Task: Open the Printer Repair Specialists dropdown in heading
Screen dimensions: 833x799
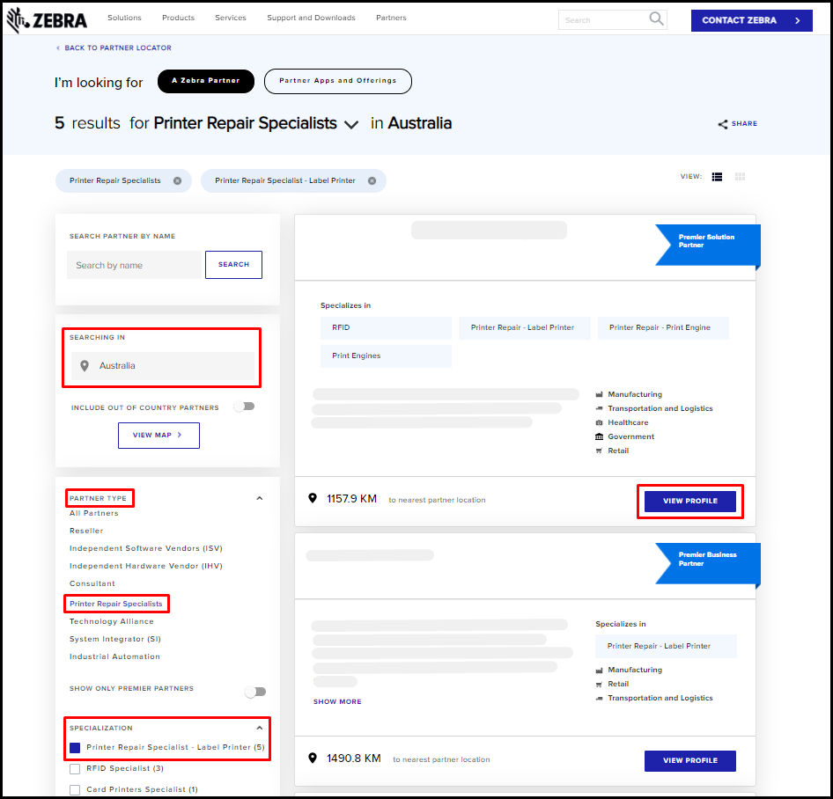Action: point(351,125)
